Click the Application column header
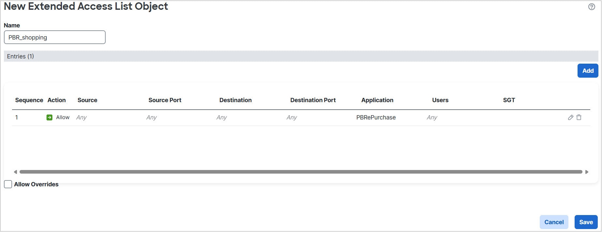The height and width of the screenshot is (232, 602). pyautogui.click(x=377, y=100)
